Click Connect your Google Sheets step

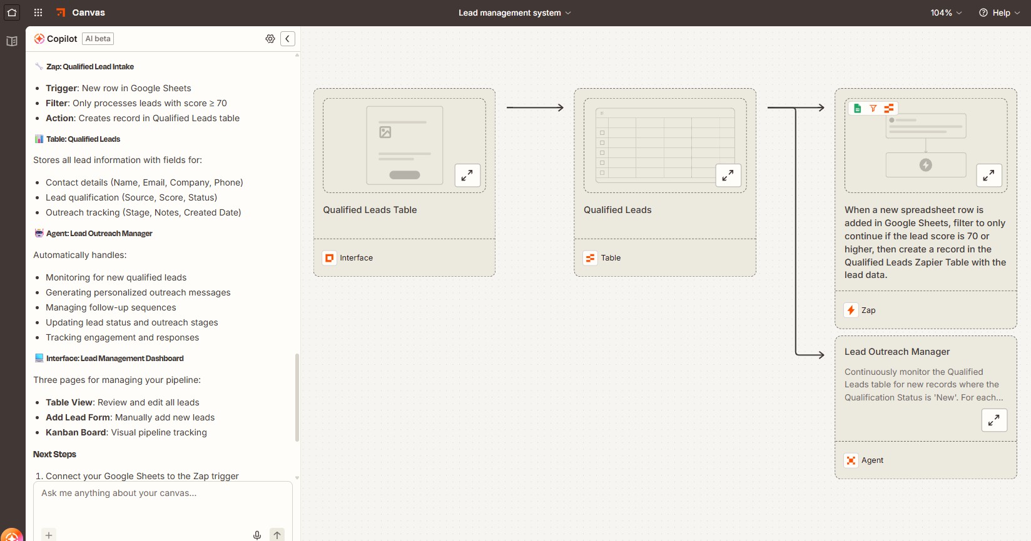(142, 476)
